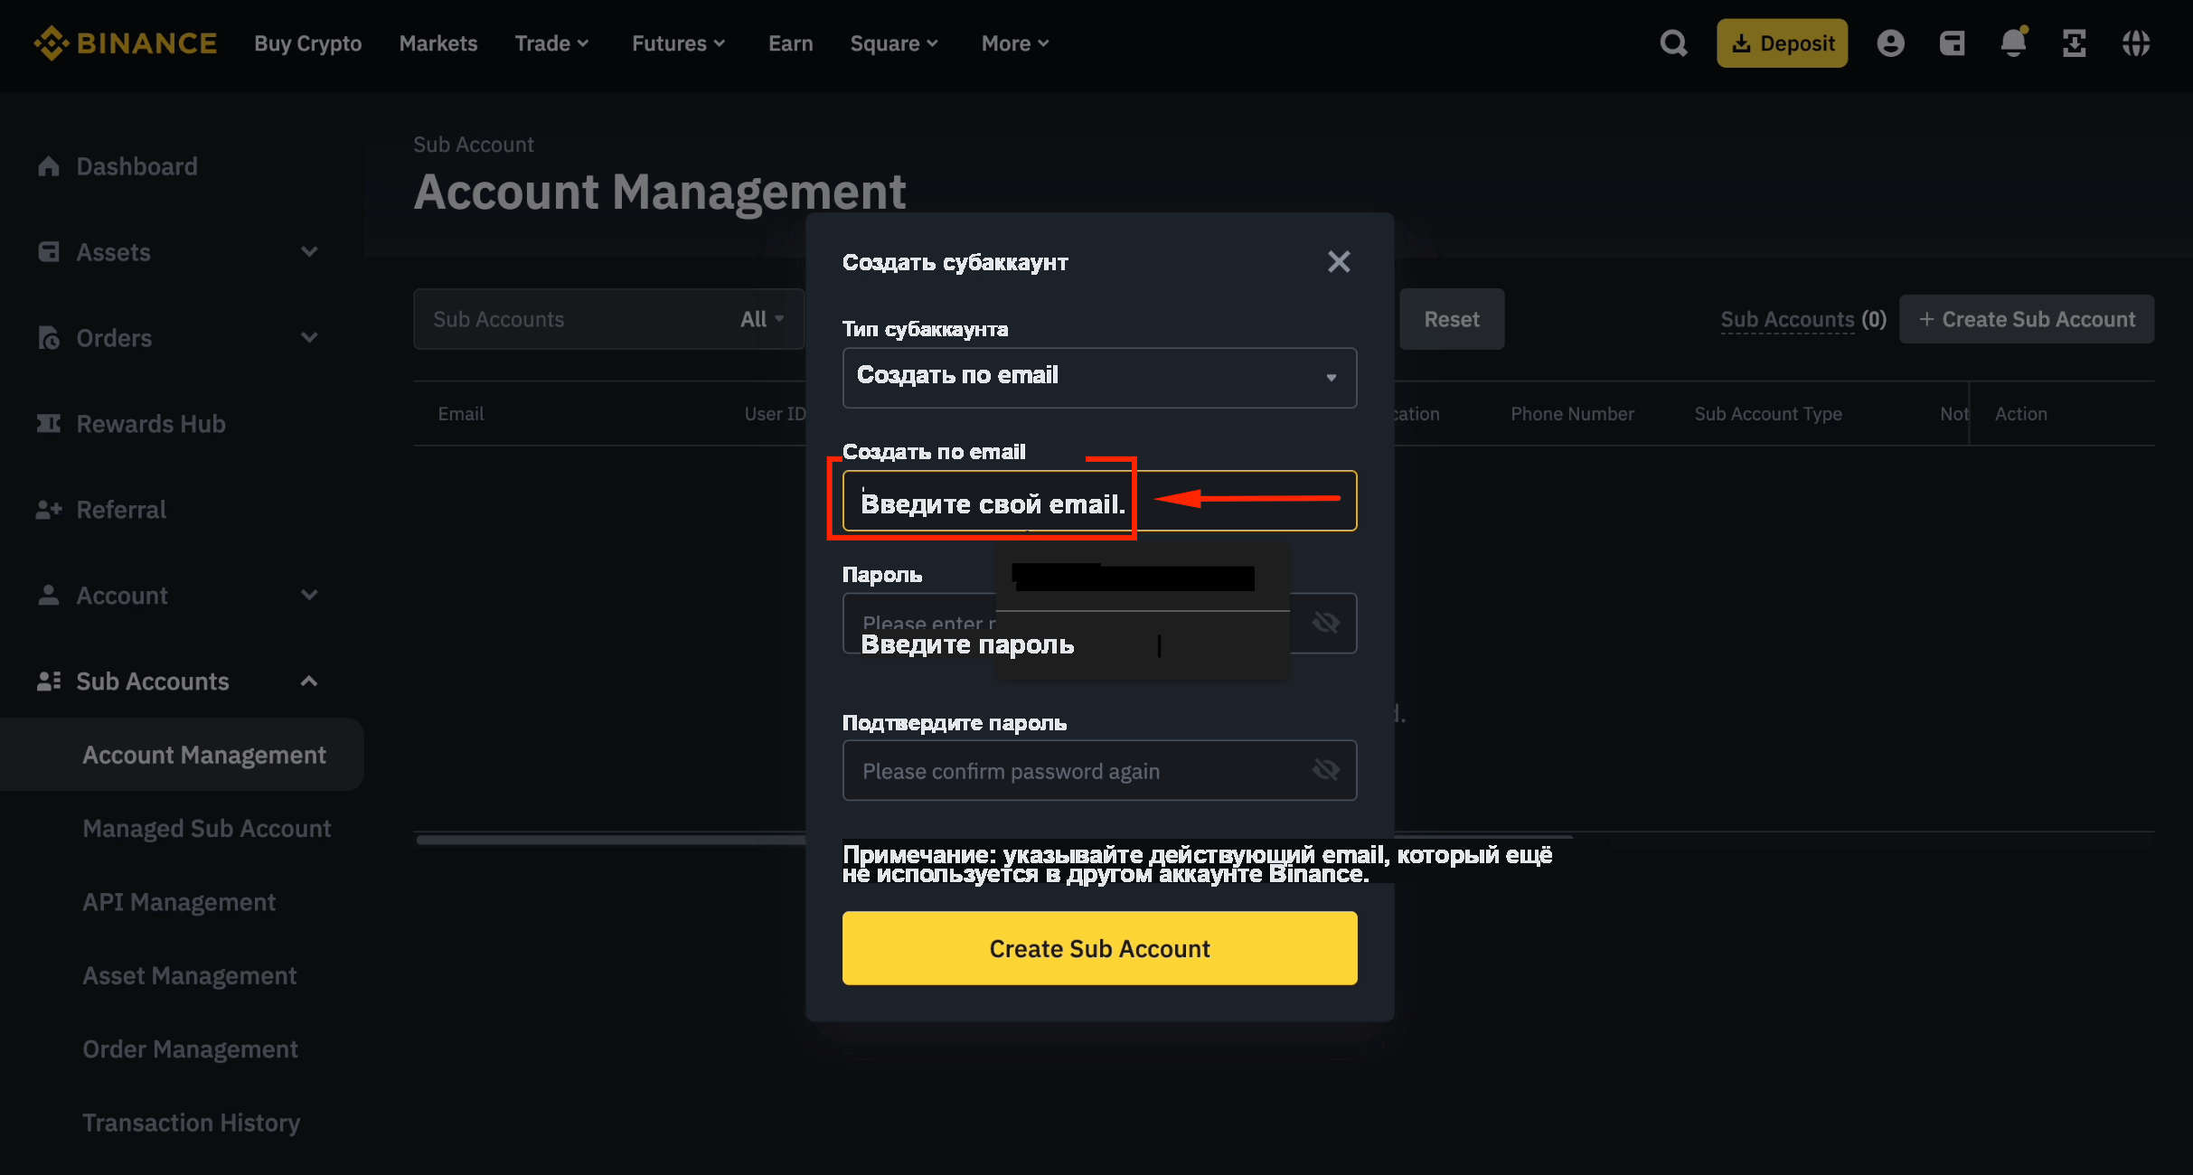Open Rewards Hub in sidebar
This screenshot has width=2193, height=1175.
tap(151, 424)
